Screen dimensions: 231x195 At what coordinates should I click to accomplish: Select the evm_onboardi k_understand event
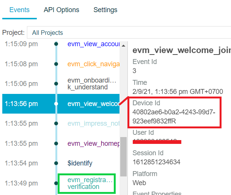click(x=92, y=84)
